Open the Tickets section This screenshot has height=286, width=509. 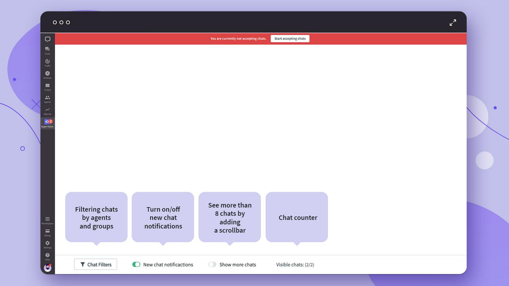(x=47, y=87)
